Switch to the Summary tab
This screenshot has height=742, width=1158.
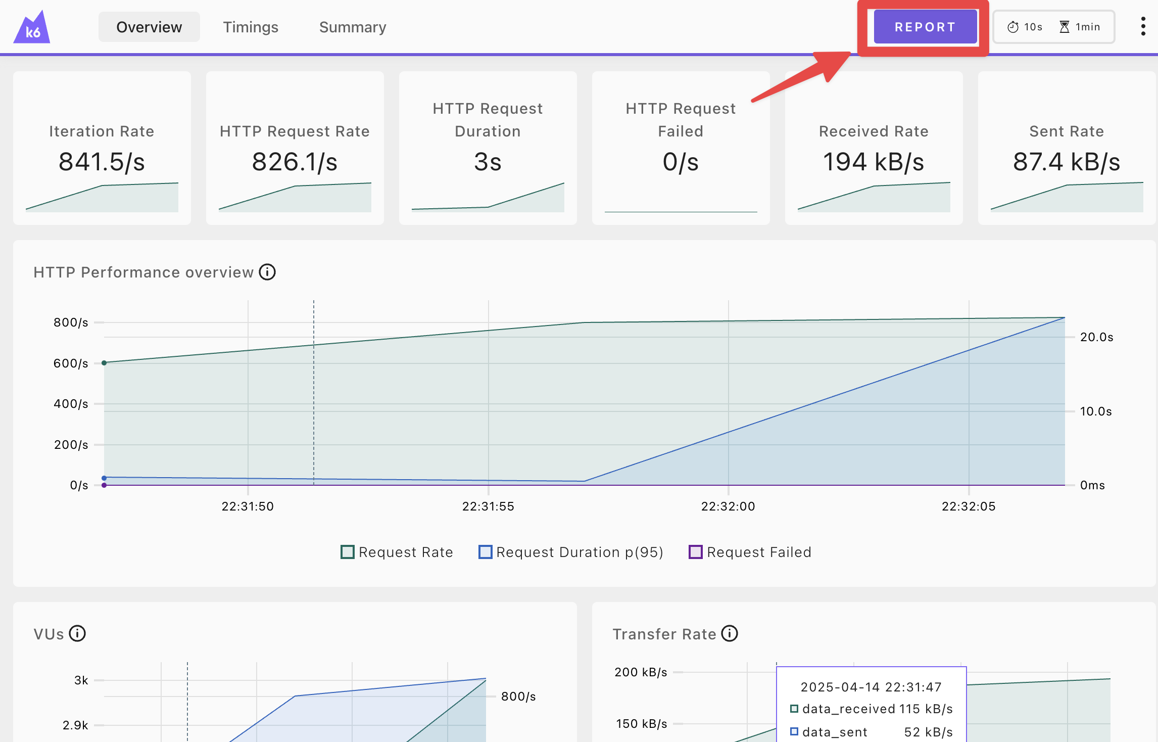pyautogui.click(x=353, y=27)
